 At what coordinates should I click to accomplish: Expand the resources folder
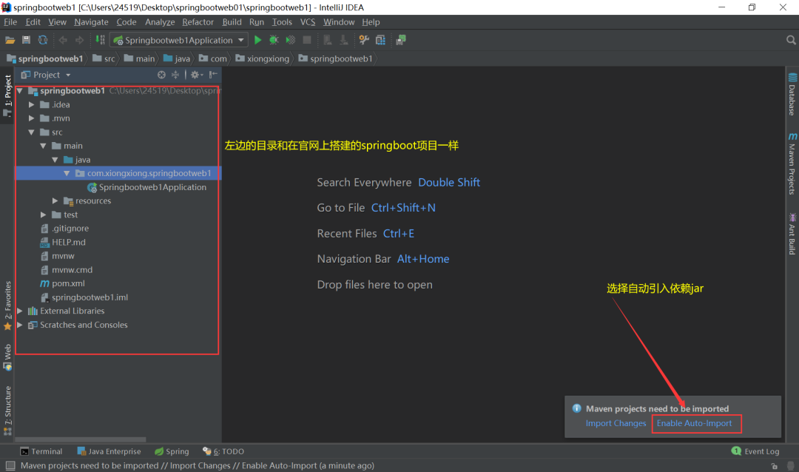coord(55,200)
